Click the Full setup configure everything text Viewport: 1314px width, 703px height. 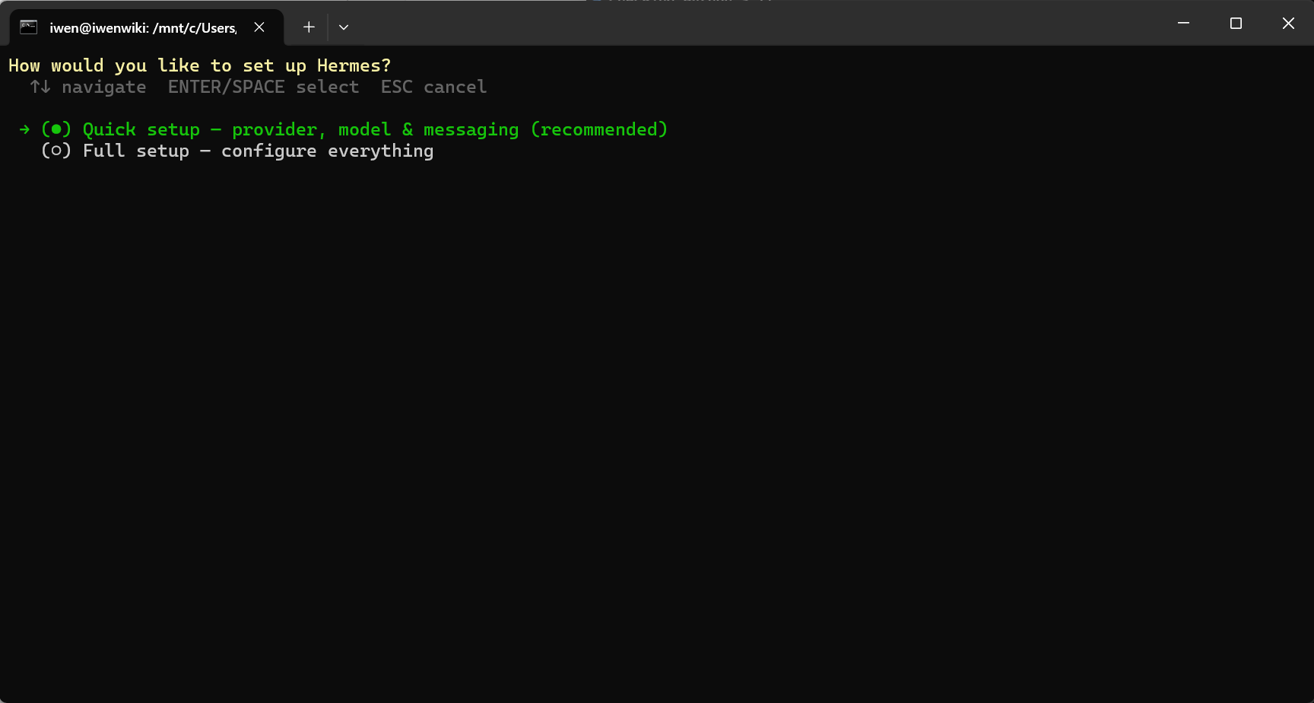258,151
